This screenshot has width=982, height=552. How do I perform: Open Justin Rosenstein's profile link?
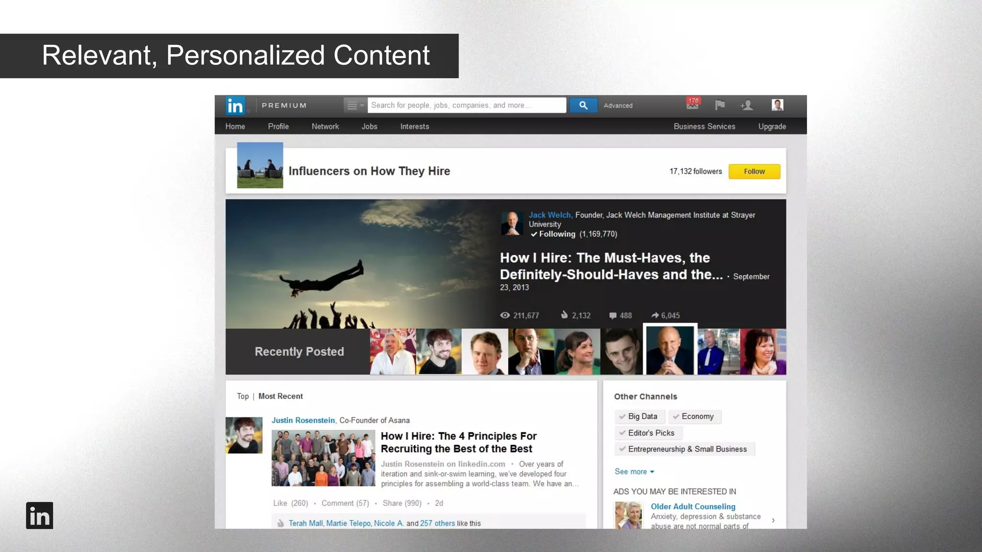pos(303,420)
